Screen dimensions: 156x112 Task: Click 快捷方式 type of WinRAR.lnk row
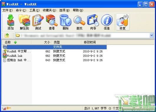(x=59, y=56)
